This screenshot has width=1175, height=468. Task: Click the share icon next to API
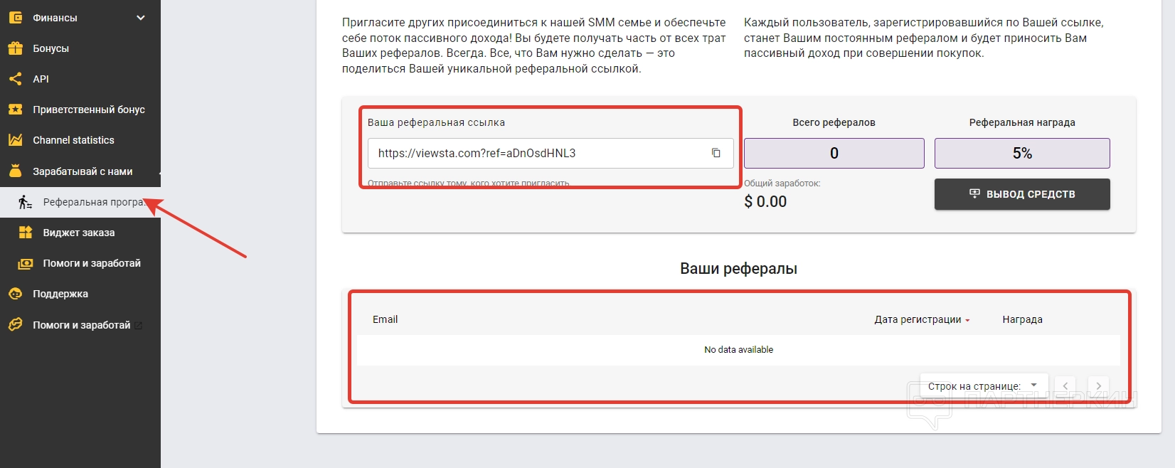click(x=15, y=79)
